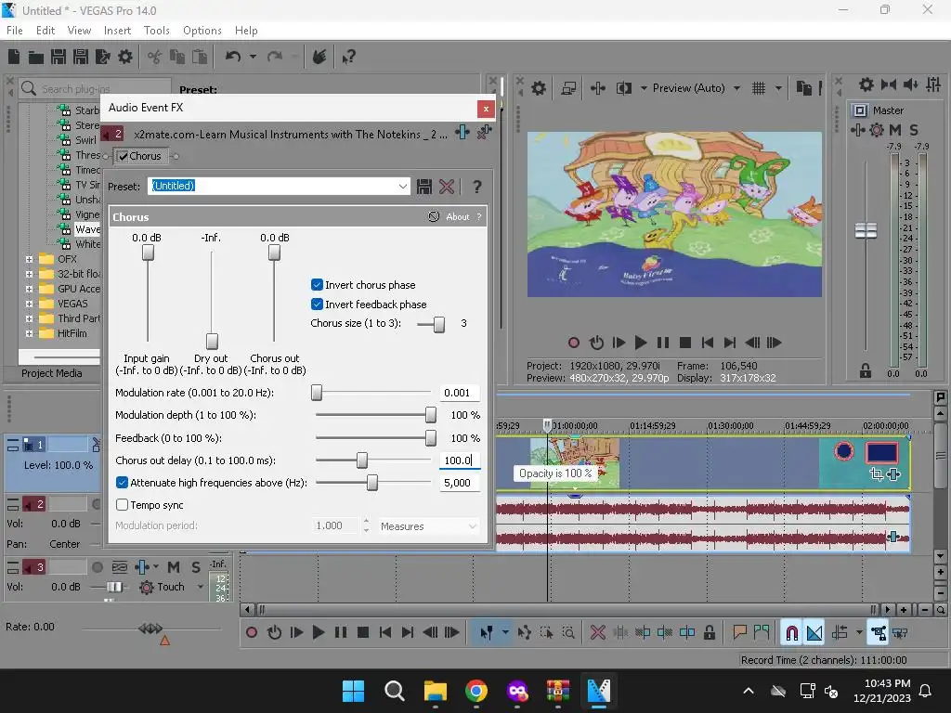The width and height of the screenshot is (951, 713).
Task: Click the Delete preset X icon
Action: point(447,186)
